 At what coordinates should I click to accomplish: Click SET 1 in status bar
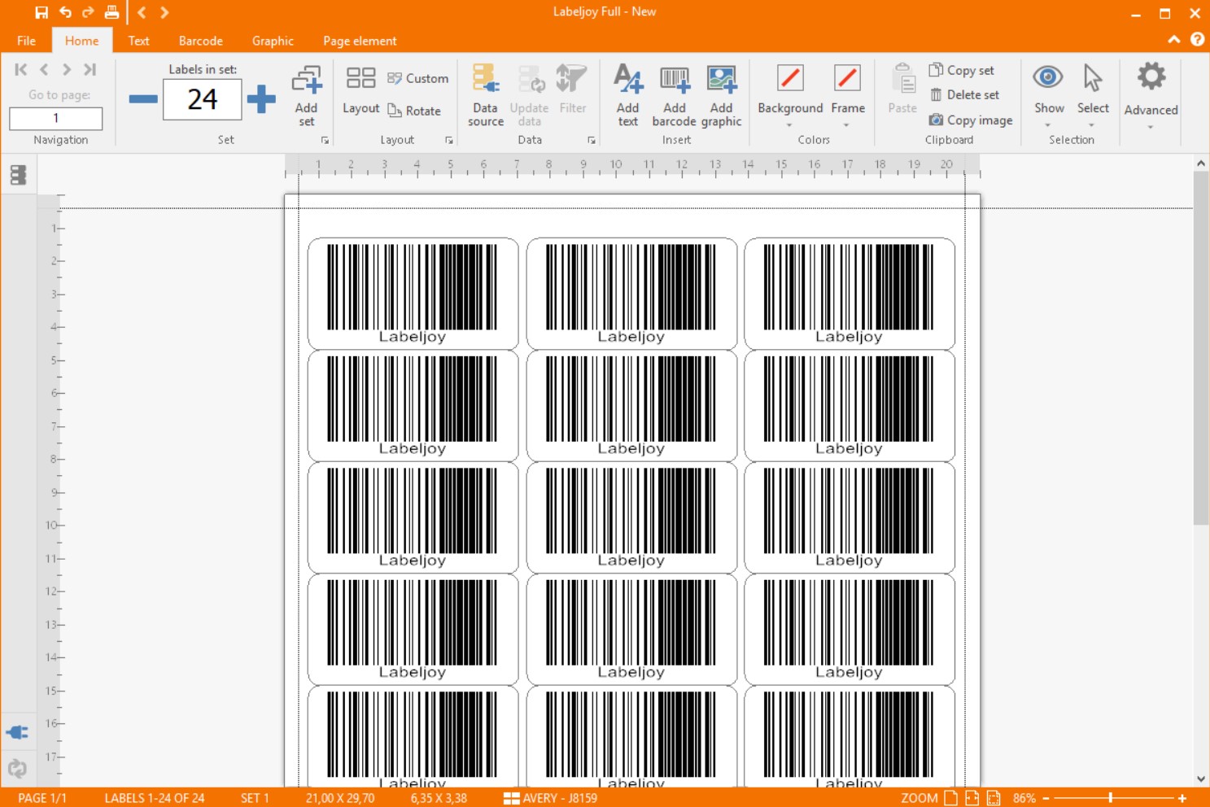[x=255, y=798]
